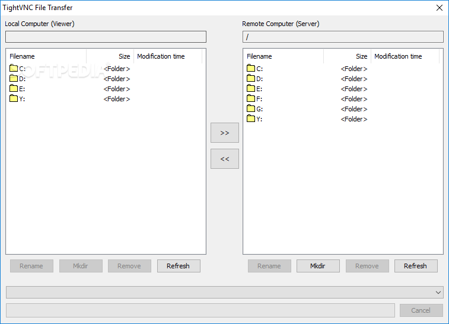Click the local C: drive folder icon
This screenshot has height=324, width=449.
(x=14, y=68)
